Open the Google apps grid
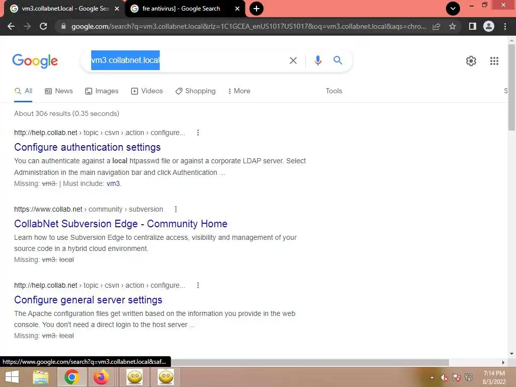Viewport: 516px width, 387px height. [x=494, y=61]
